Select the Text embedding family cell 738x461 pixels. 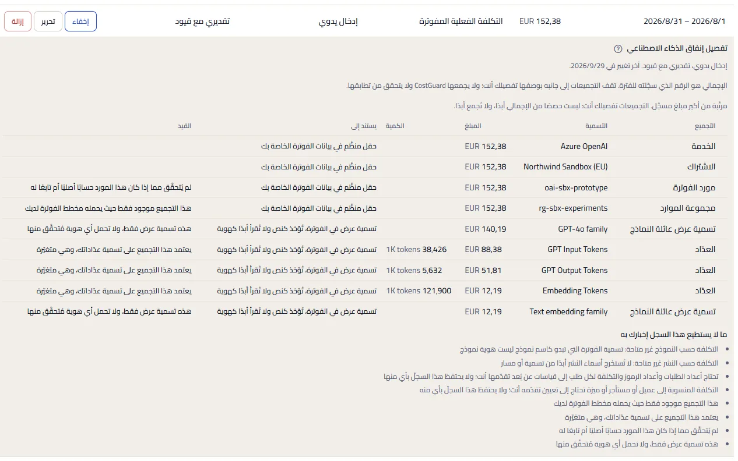tap(568, 311)
